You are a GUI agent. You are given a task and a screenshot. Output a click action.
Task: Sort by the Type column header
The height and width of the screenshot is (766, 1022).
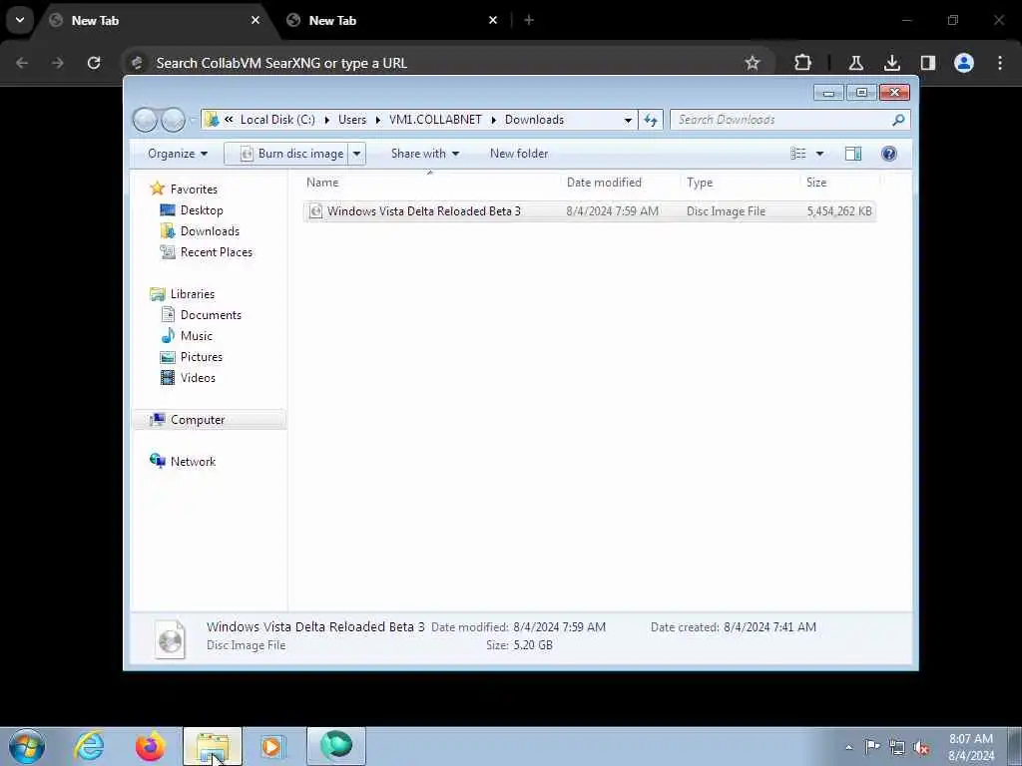pyautogui.click(x=700, y=183)
